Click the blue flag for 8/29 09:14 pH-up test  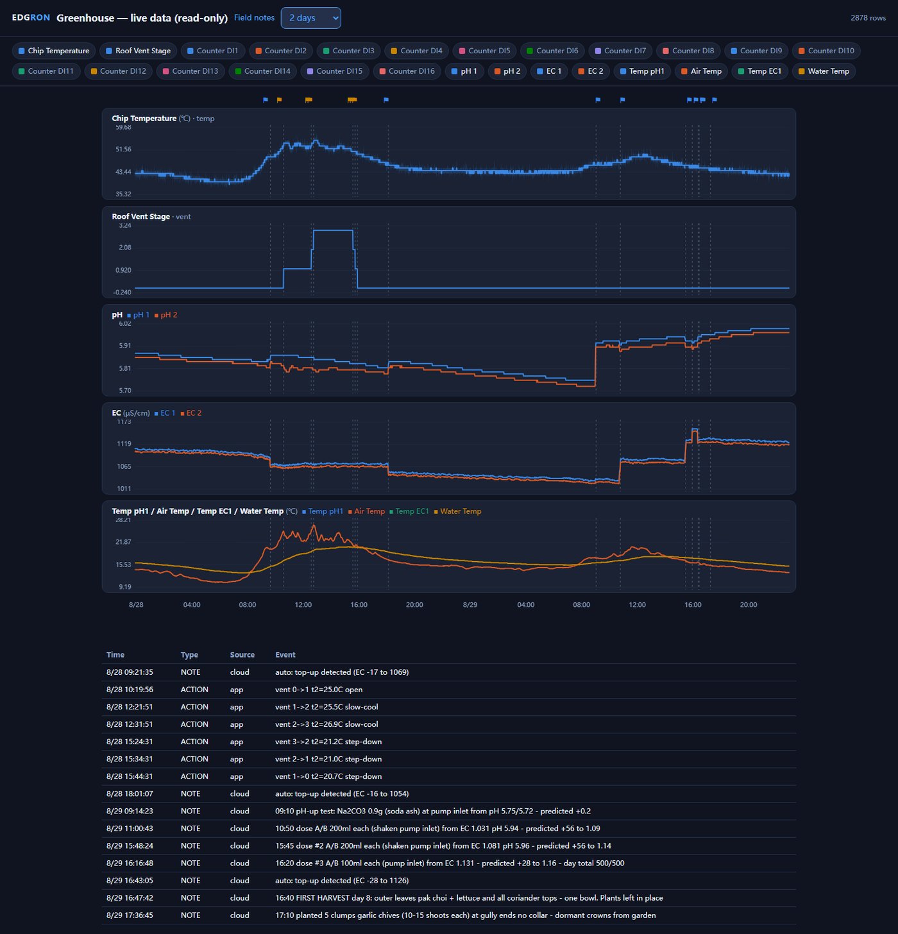[598, 100]
